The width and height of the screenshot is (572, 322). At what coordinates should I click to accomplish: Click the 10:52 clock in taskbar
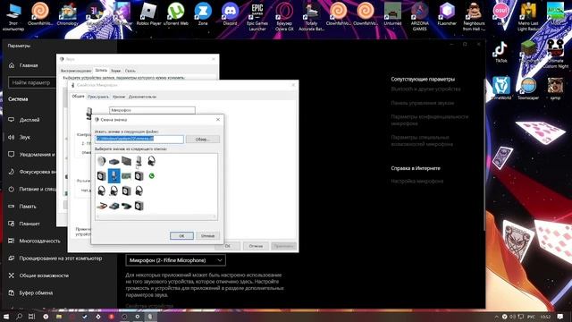pyautogui.click(x=545, y=317)
